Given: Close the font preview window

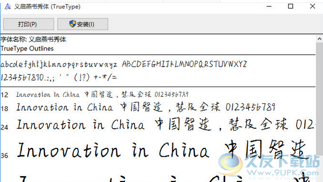Looking at the screenshot, I should (x=313, y=6).
